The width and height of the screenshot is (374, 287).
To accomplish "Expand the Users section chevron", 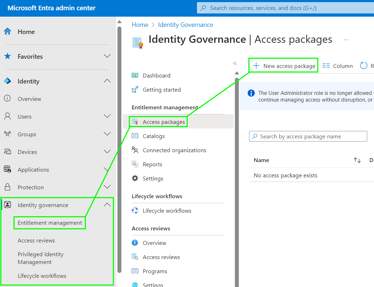I will tap(107, 116).
